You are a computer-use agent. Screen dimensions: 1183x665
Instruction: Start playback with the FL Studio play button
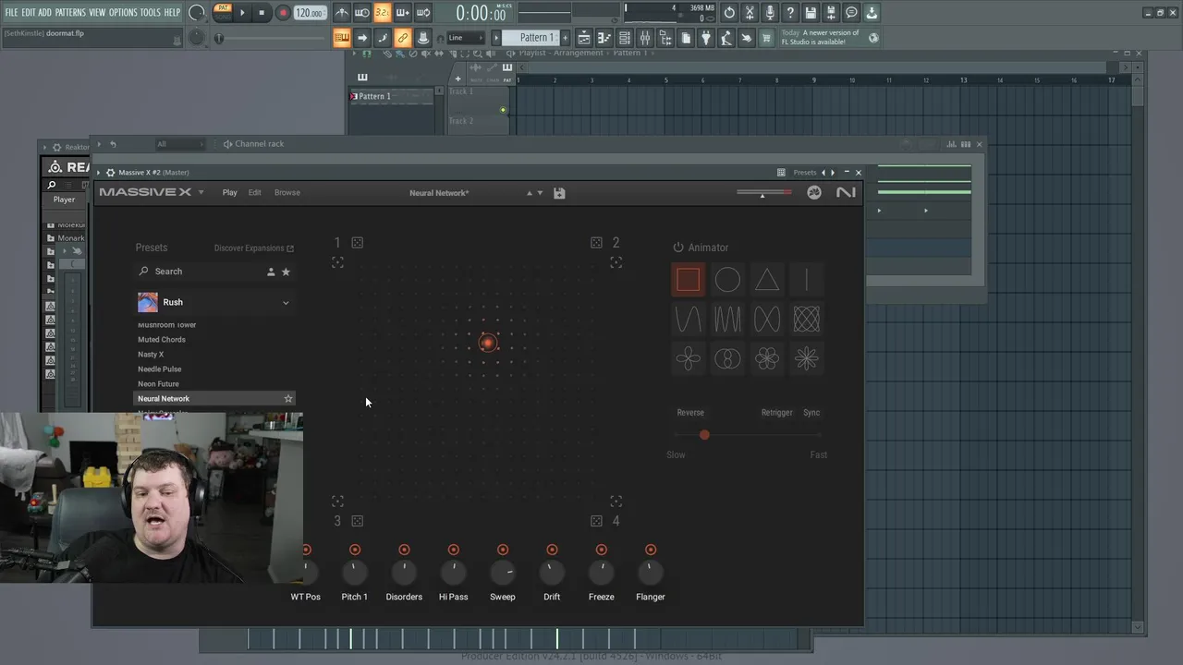[x=242, y=13]
